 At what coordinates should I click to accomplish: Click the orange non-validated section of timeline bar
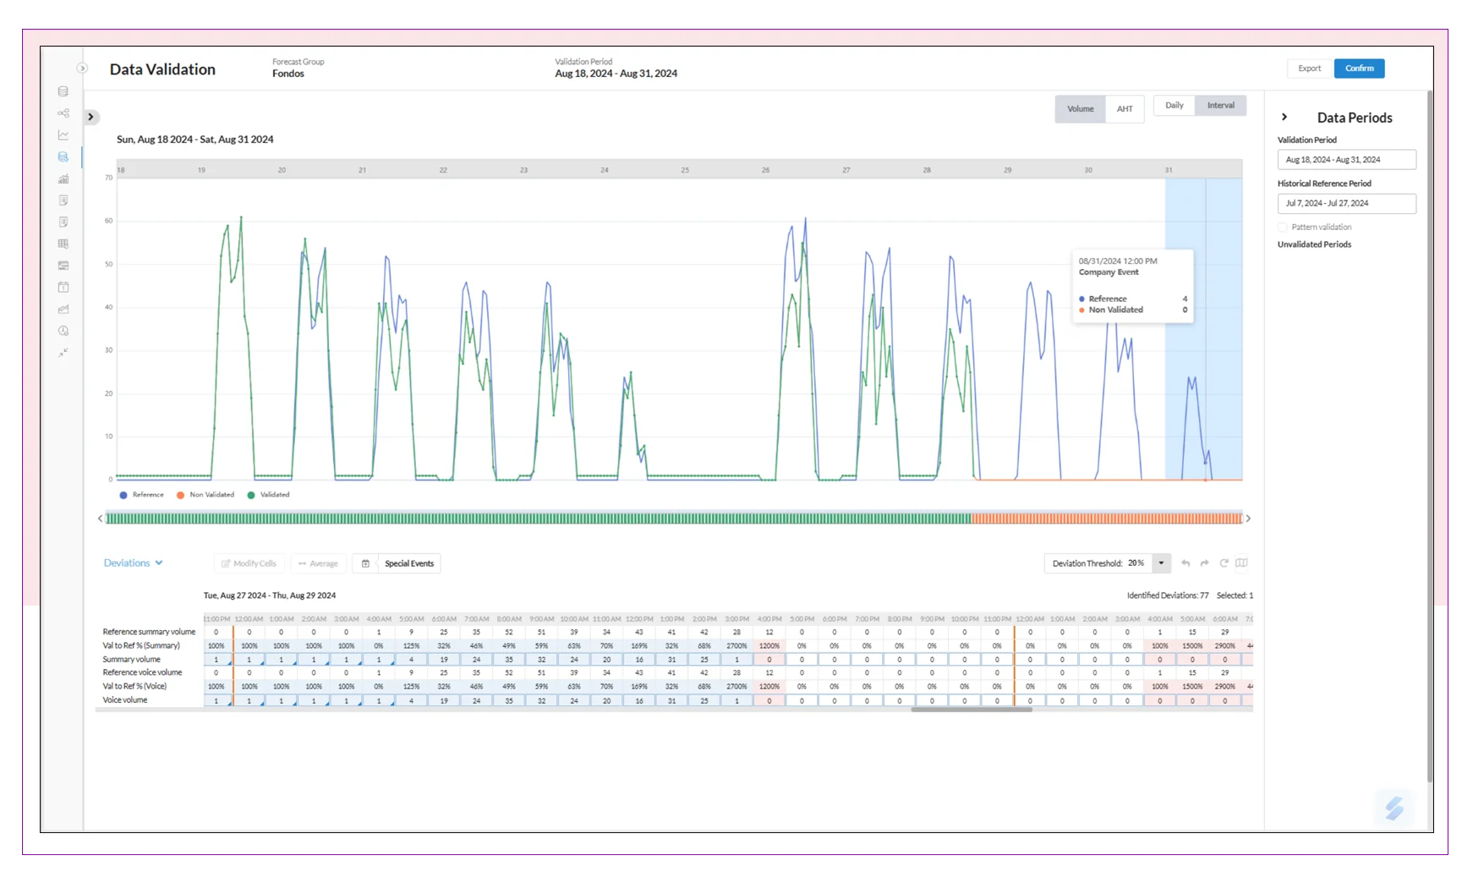click(1107, 518)
